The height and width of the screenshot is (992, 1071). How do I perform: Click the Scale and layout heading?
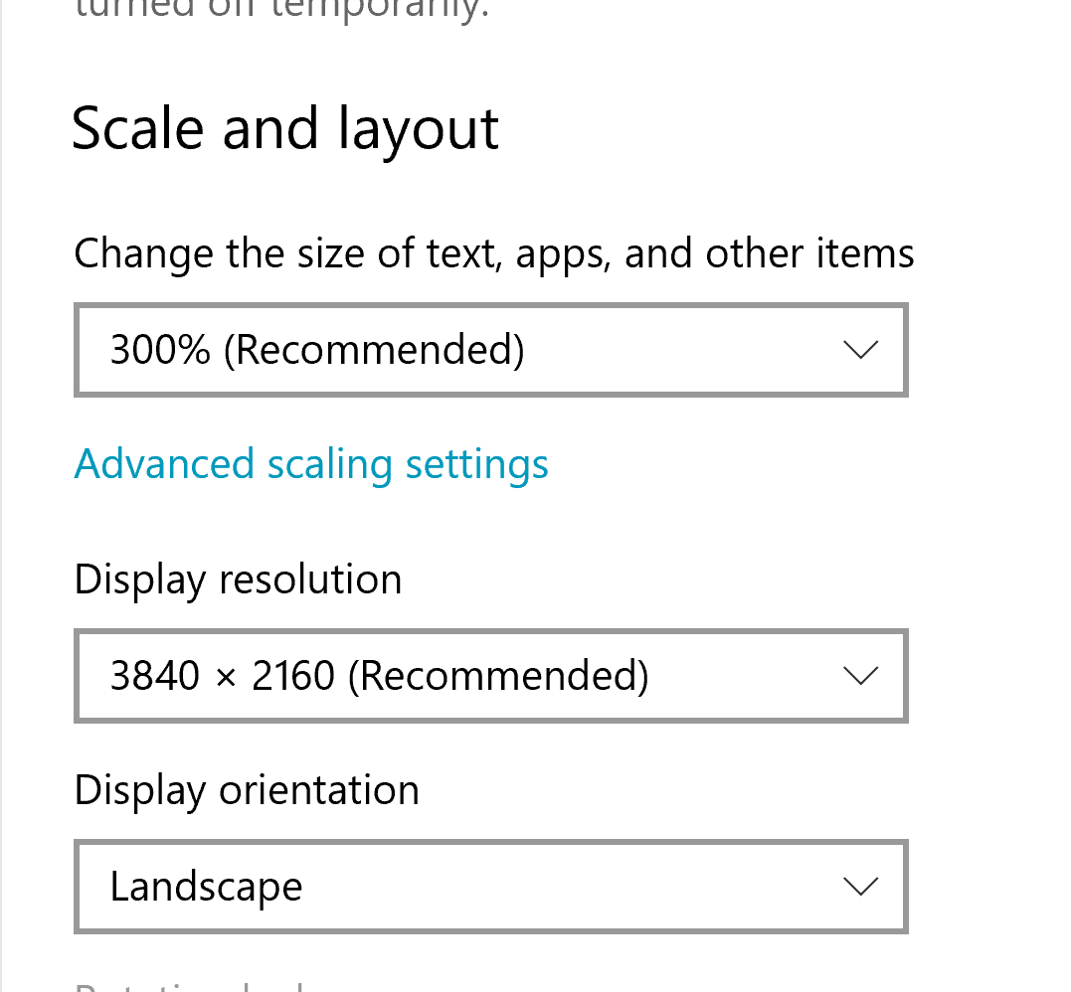[285, 131]
